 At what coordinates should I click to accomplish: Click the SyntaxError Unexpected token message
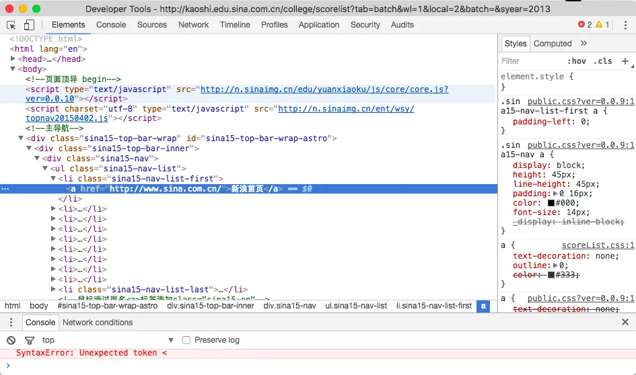pos(92,353)
